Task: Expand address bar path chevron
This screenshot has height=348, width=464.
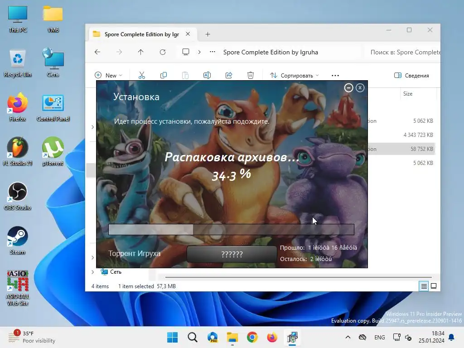Action: (199, 52)
